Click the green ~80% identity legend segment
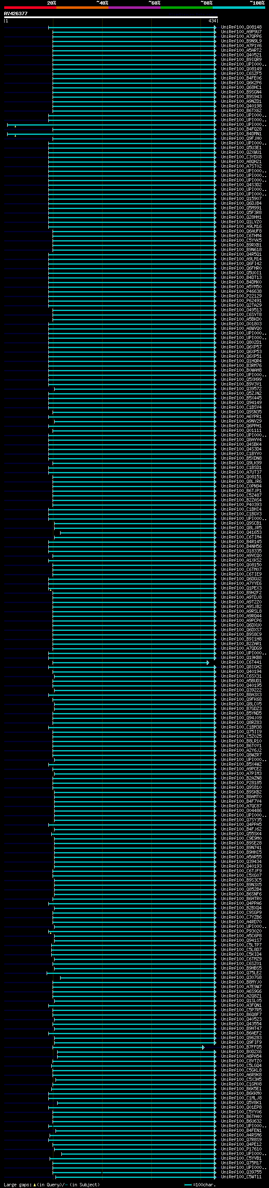The image size is (269, 1188). click(x=187, y=8)
